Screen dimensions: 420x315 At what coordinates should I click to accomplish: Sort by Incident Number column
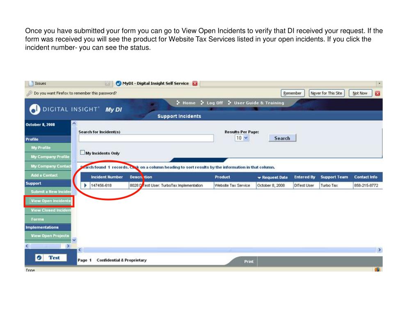tap(107, 177)
